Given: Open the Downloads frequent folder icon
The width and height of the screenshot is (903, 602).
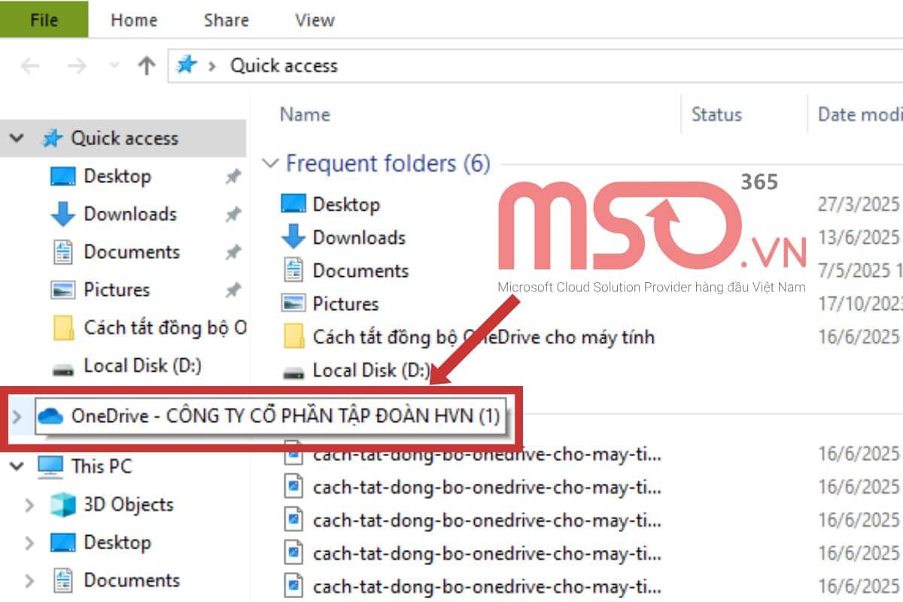Looking at the screenshot, I should pyautogui.click(x=293, y=237).
